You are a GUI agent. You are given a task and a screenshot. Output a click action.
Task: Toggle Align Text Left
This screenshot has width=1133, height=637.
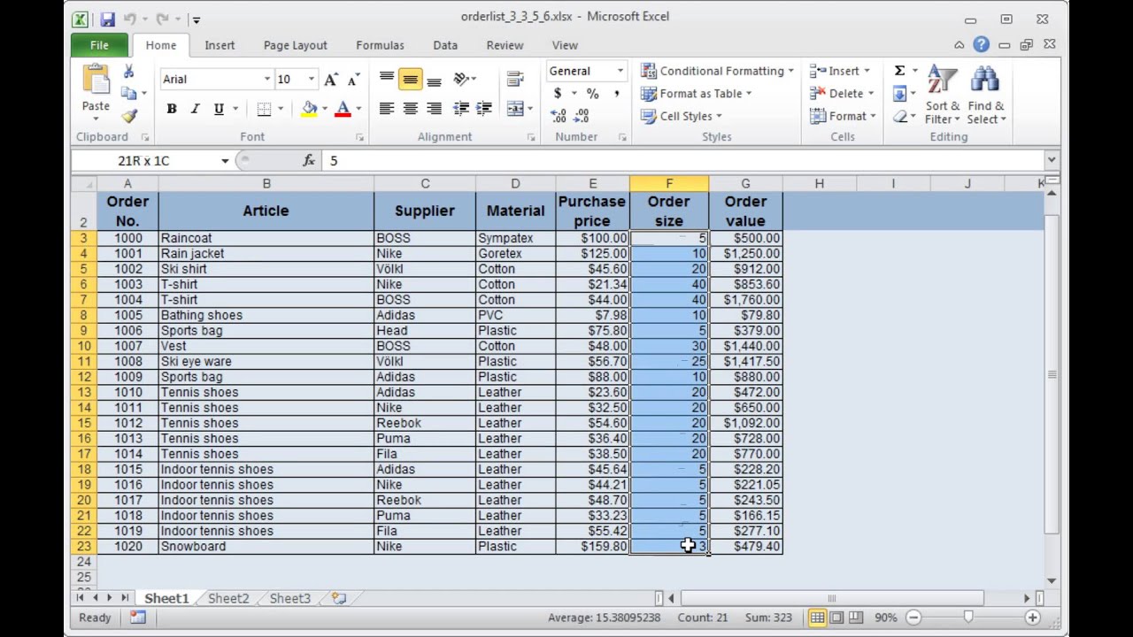pyautogui.click(x=387, y=109)
